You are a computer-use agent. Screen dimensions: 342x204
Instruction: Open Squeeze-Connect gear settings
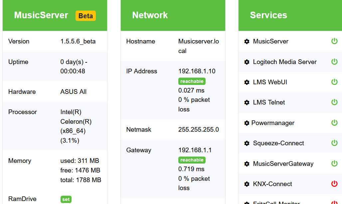click(x=247, y=143)
